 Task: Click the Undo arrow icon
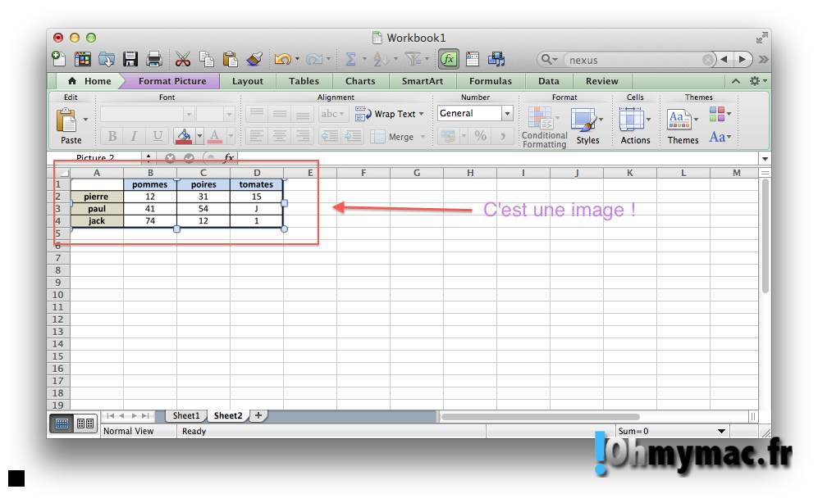point(282,59)
